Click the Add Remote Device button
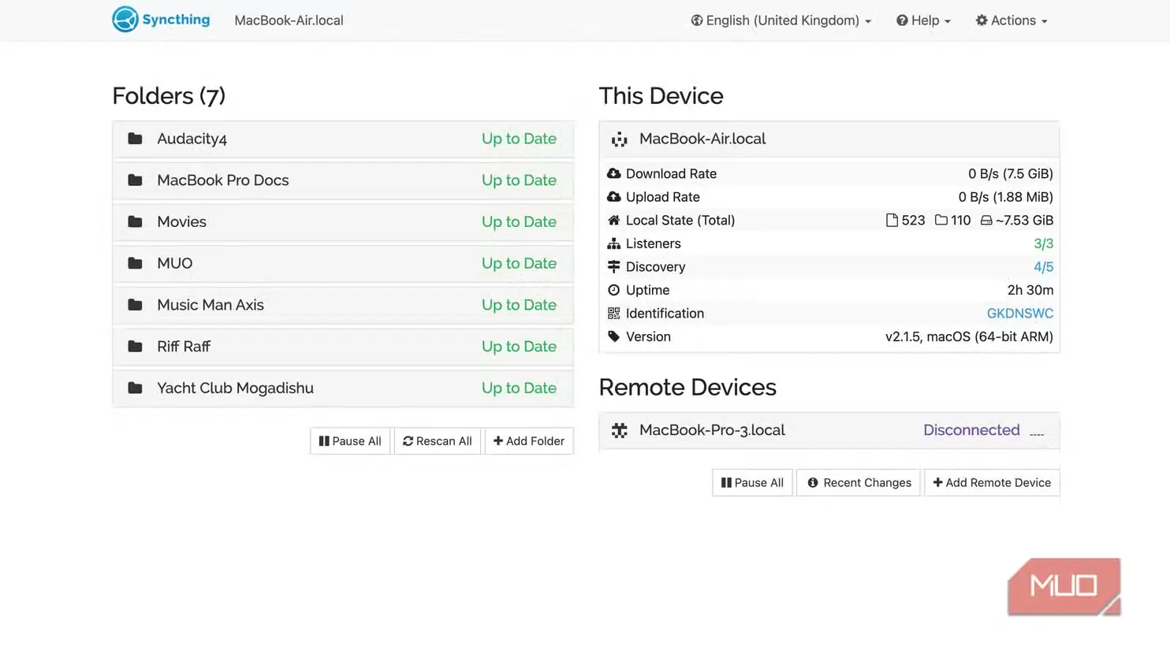The image size is (1170, 665). click(x=992, y=483)
